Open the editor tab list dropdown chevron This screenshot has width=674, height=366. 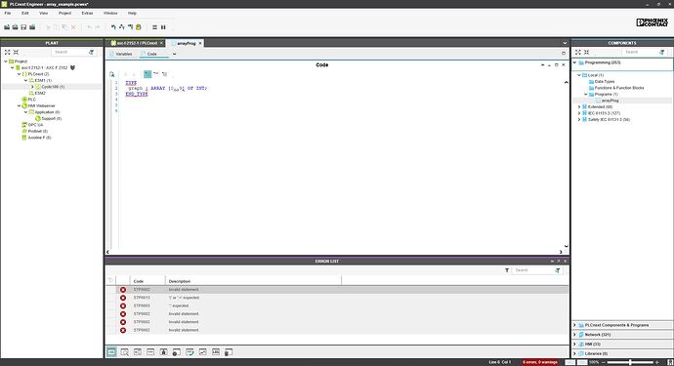[565, 43]
